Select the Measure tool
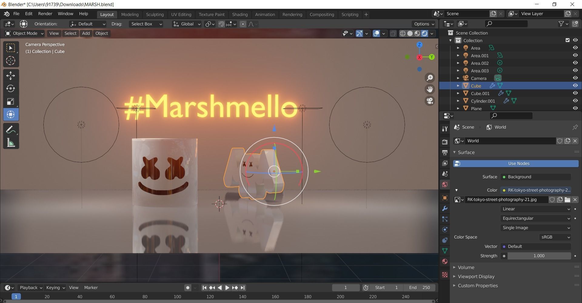This screenshot has width=582, height=303. (x=11, y=143)
